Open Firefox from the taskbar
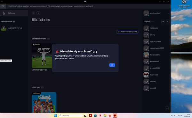Screen dimensions: 192x118 coord(110,115)
